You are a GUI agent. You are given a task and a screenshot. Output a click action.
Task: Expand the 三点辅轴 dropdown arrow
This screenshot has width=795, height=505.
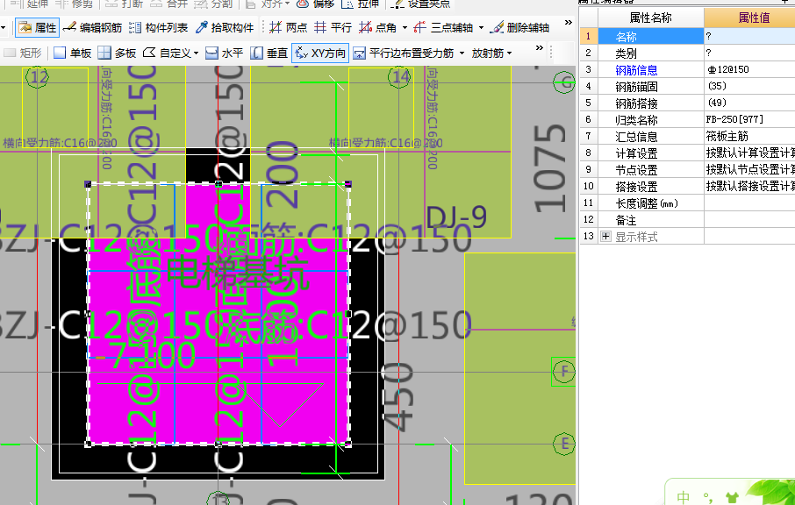coord(481,27)
